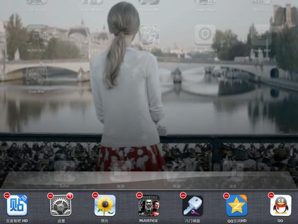Switch to INJUSTICE in the multitasking tray
Image resolution: width=298 pixels, height=224 pixels.
[149, 205]
